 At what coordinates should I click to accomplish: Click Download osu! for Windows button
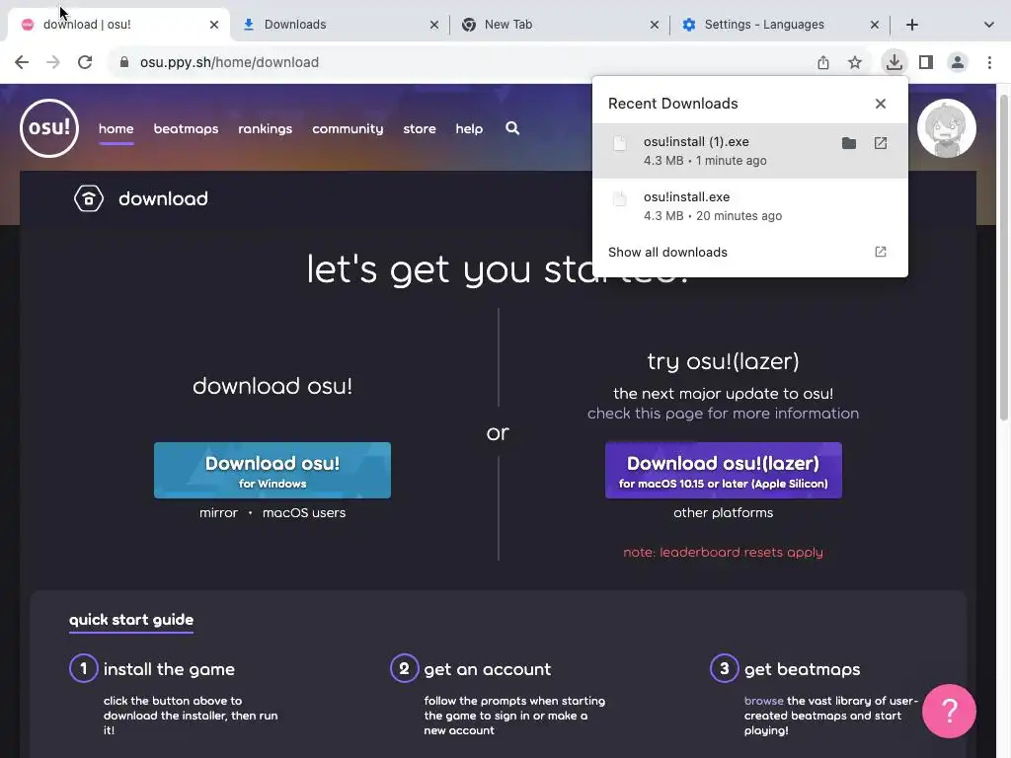pyautogui.click(x=272, y=471)
